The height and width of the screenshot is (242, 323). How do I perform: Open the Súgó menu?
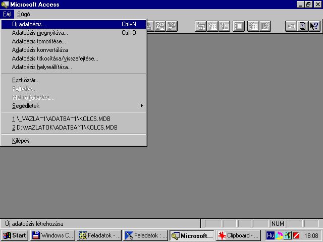click(24, 14)
